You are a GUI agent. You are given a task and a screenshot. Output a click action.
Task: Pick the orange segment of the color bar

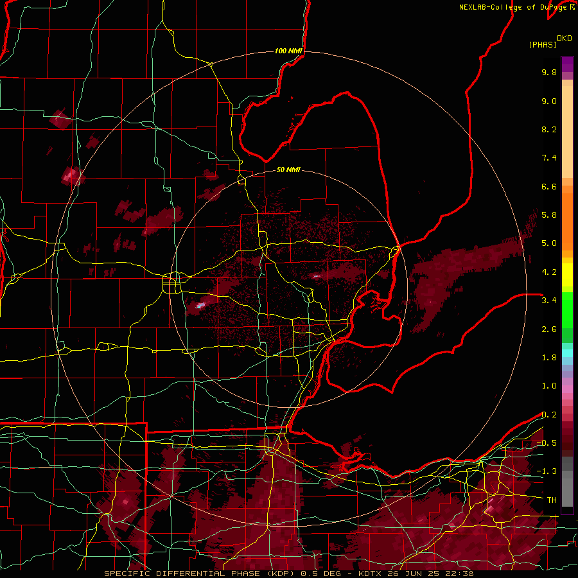point(567,221)
